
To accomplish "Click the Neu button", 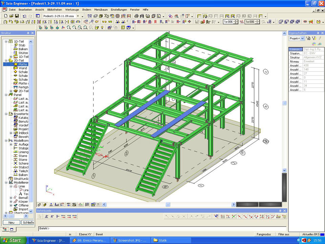I will [11, 222].
